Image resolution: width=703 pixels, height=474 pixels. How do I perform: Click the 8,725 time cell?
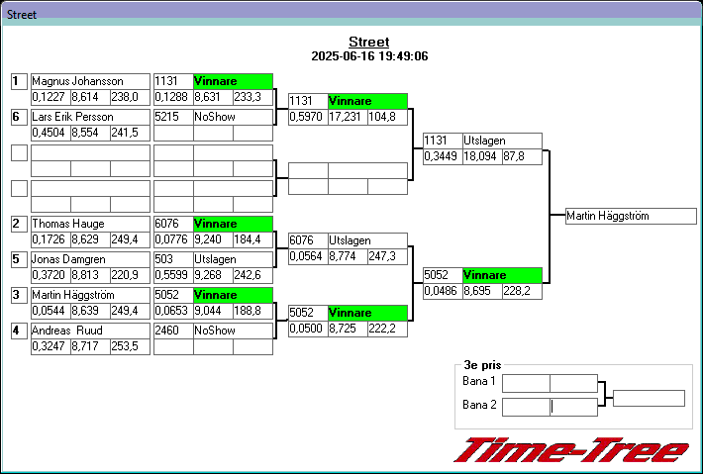[x=348, y=329]
